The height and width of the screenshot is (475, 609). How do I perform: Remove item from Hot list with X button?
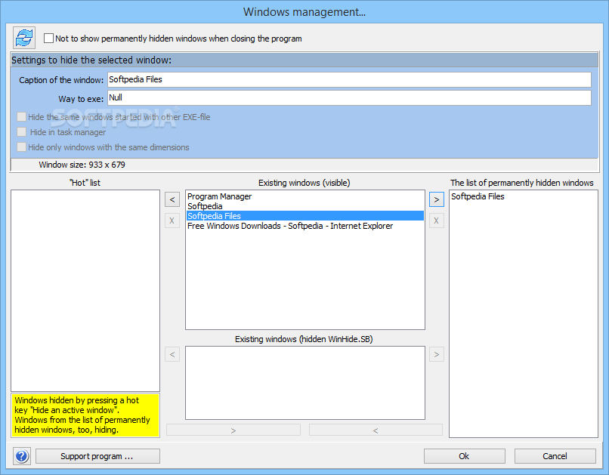[x=172, y=221]
